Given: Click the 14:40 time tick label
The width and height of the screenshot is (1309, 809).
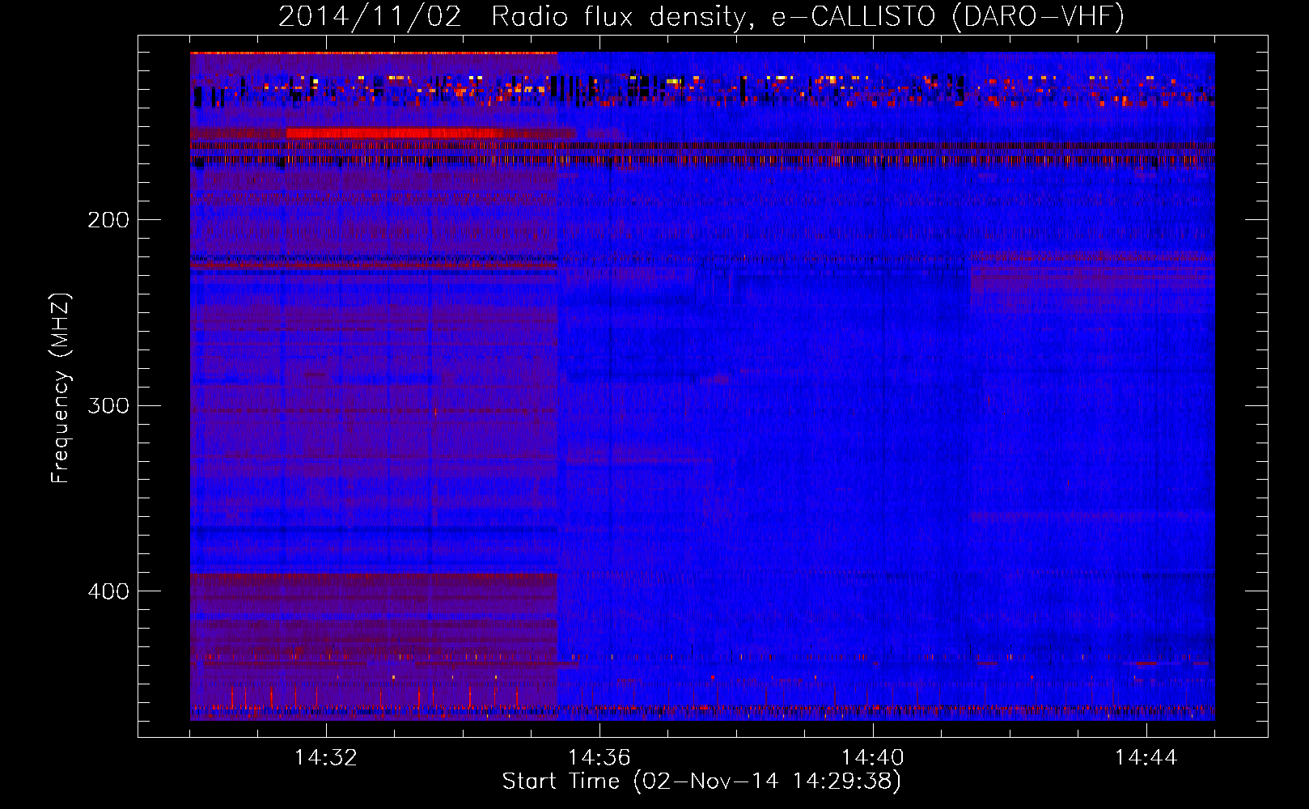Looking at the screenshot, I should tap(873, 758).
